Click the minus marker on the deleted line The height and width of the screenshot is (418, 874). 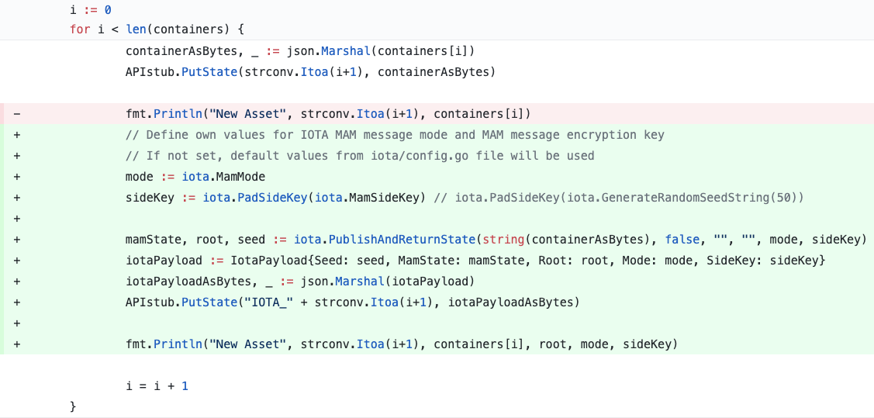[x=16, y=114]
